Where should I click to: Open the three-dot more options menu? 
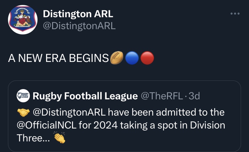[x=235, y=14]
